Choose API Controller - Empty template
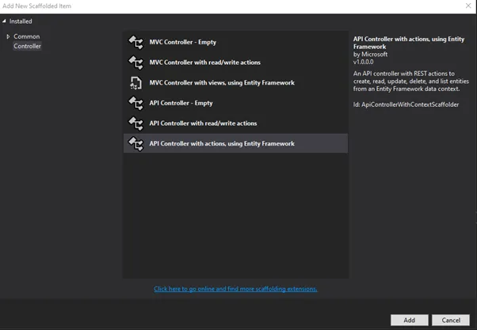The image size is (477, 330). (235, 103)
